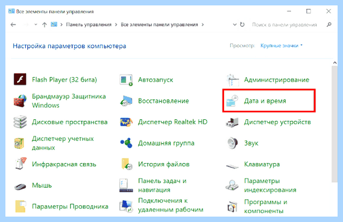Open the Дата и время calendar icon
The image size is (343, 222).
232,101
